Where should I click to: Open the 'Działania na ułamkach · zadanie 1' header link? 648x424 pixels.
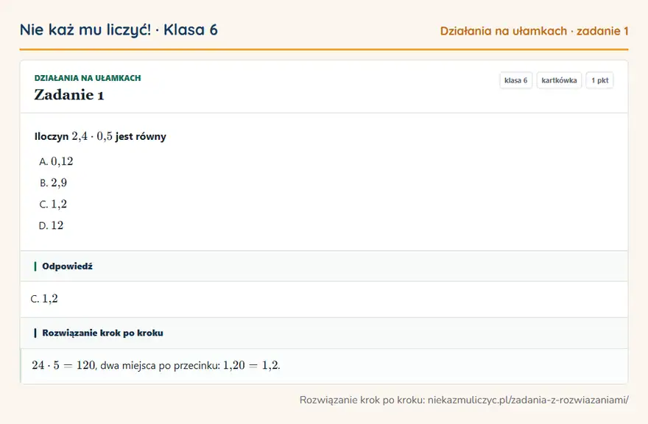534,31
